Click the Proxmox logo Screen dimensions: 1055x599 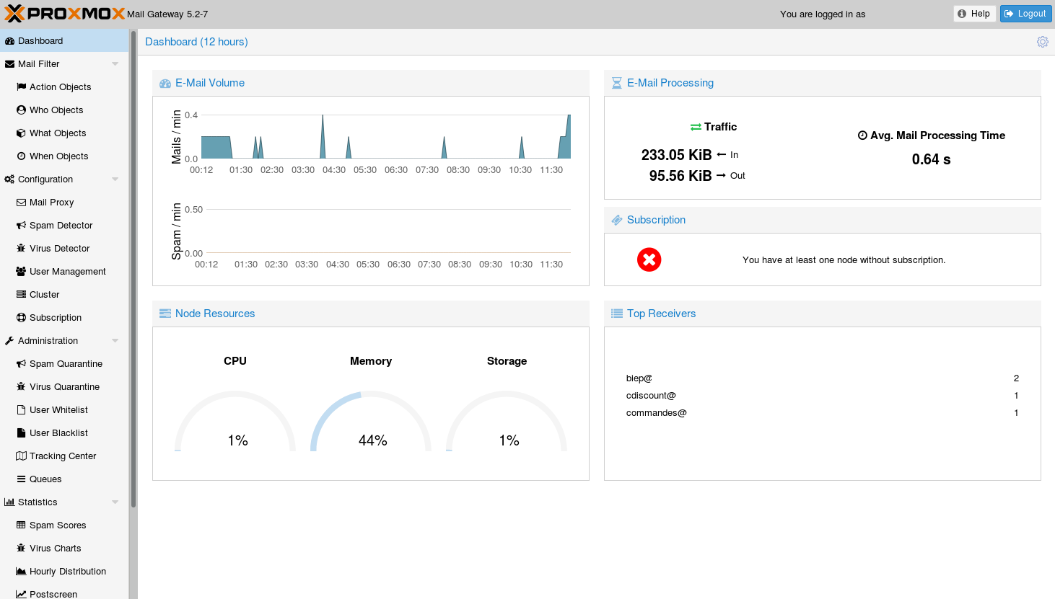(x=64, y=14)
